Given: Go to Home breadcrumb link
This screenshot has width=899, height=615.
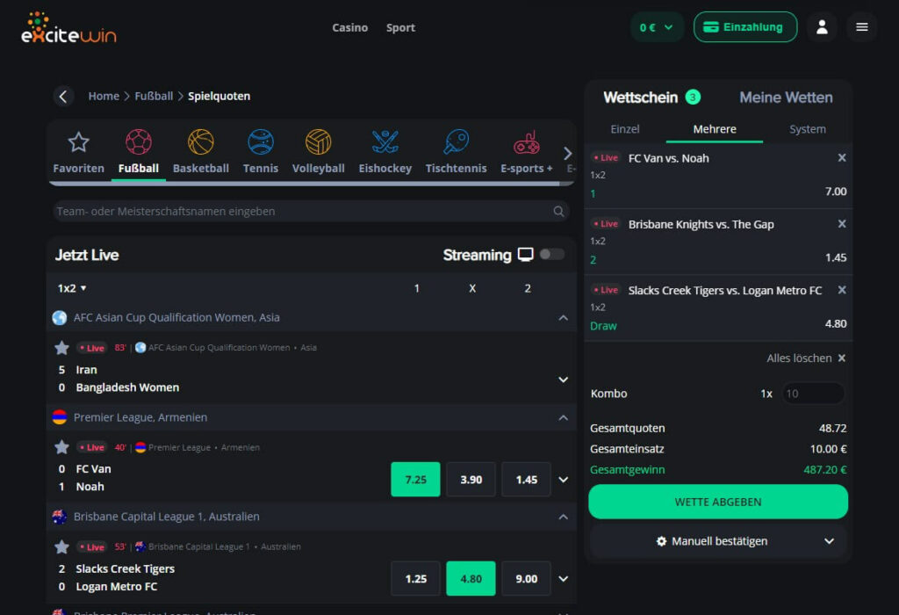Looking at the screenshot, I should (104, 96).
